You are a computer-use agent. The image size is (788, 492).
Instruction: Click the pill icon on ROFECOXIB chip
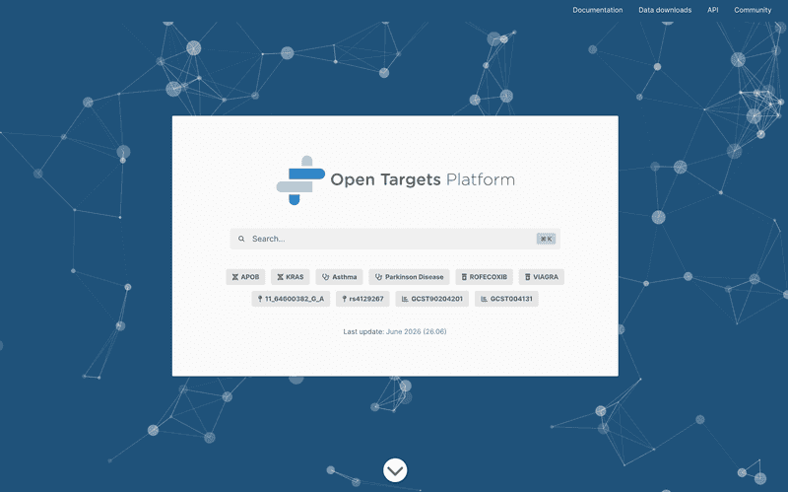coord(464,277)
